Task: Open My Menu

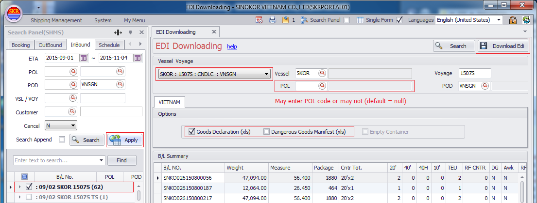Action: tap(134, 20)
